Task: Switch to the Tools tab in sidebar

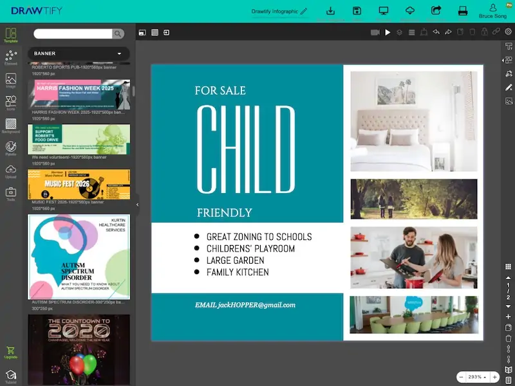Action: pyautogui.click(x=10, y=193)
